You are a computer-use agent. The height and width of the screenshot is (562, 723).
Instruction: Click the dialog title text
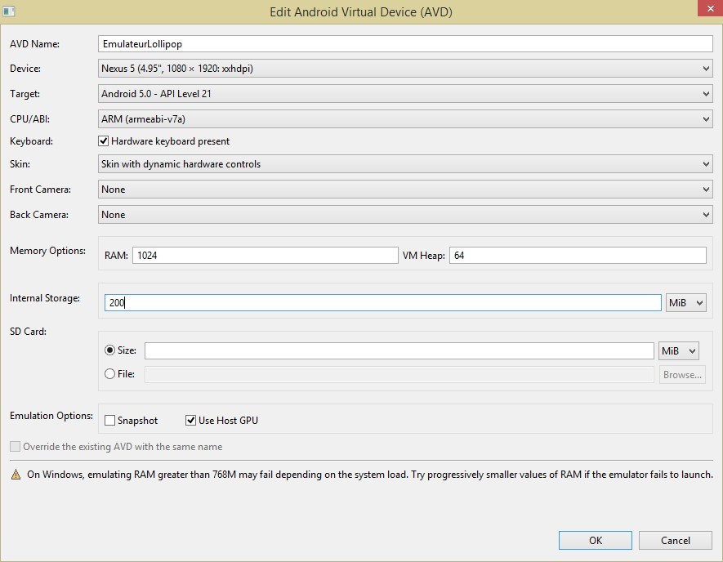[361, 12]
